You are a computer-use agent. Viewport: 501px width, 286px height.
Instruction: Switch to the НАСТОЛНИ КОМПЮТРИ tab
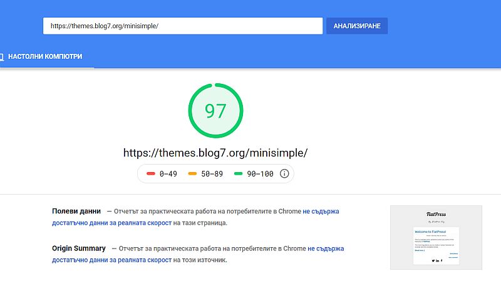pyautogui.click(x=44, y=56)
